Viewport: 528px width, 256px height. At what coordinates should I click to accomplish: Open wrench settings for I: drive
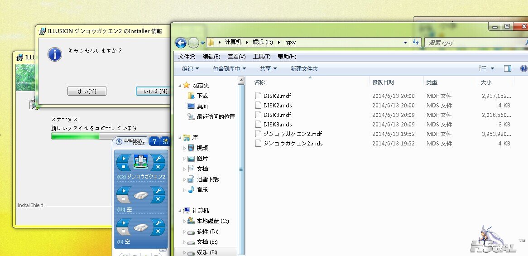pyautogui.click(x=158, y=223)
